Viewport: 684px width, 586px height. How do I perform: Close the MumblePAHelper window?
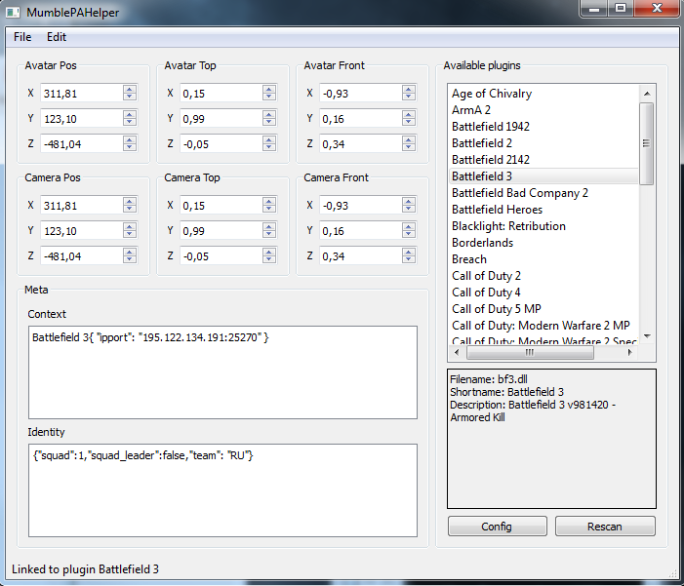coord(657,9)
